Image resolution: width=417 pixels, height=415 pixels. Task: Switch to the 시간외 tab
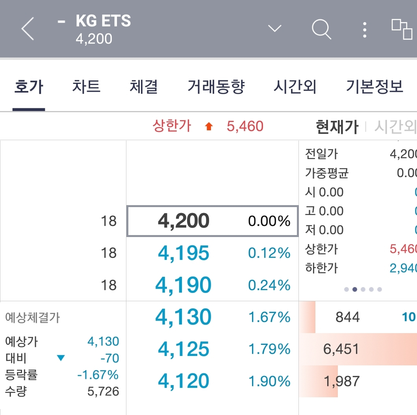[x=295, y=87]
